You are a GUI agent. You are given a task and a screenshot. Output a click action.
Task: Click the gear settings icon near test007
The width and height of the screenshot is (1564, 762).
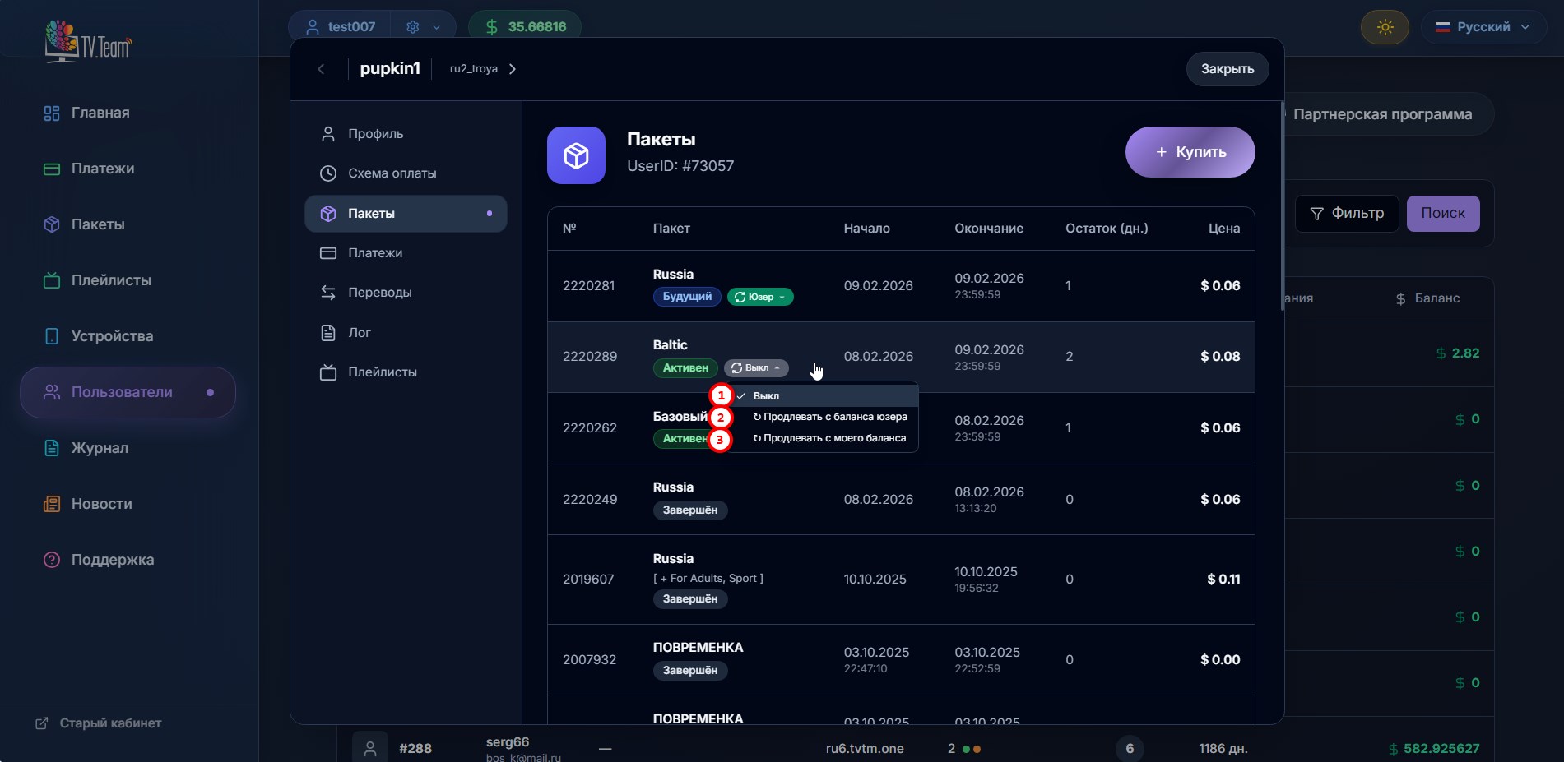point(413,27)
